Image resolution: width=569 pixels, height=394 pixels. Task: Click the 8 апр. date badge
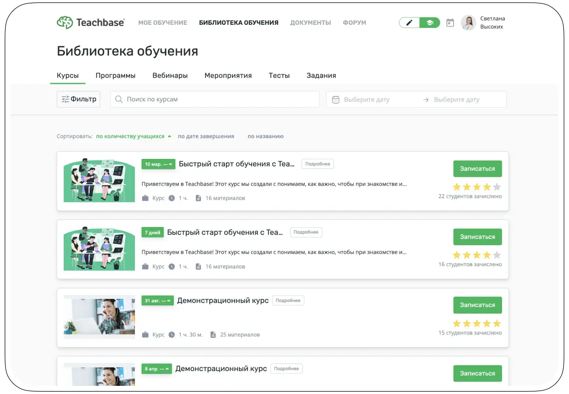157,369
